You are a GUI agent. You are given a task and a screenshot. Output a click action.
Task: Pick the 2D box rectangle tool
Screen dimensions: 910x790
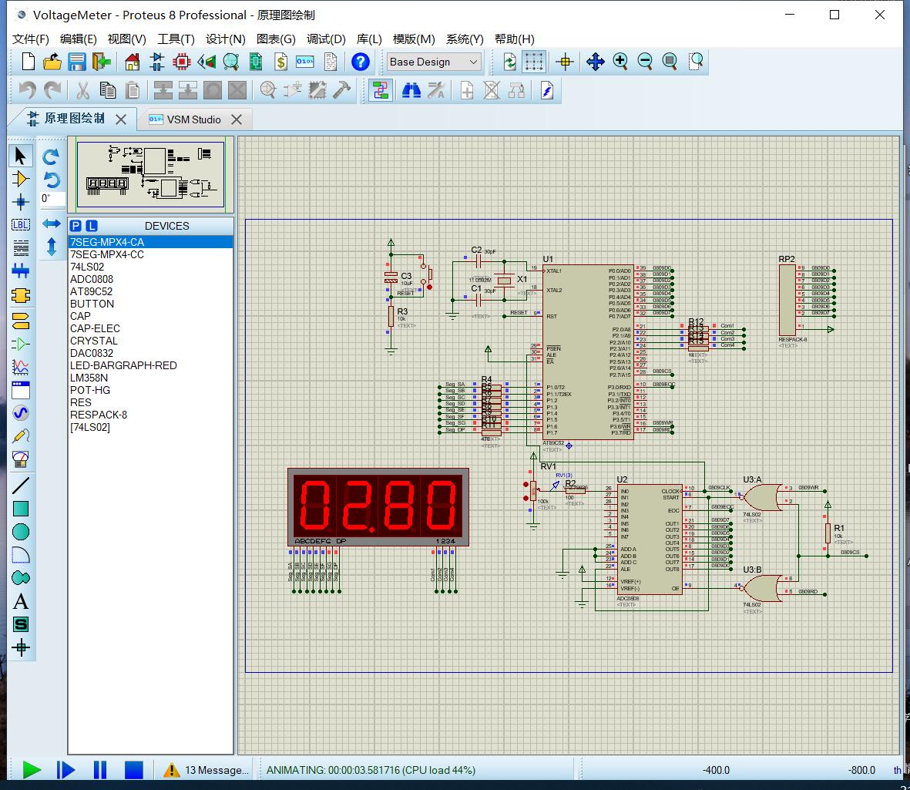tap(20, 509)
